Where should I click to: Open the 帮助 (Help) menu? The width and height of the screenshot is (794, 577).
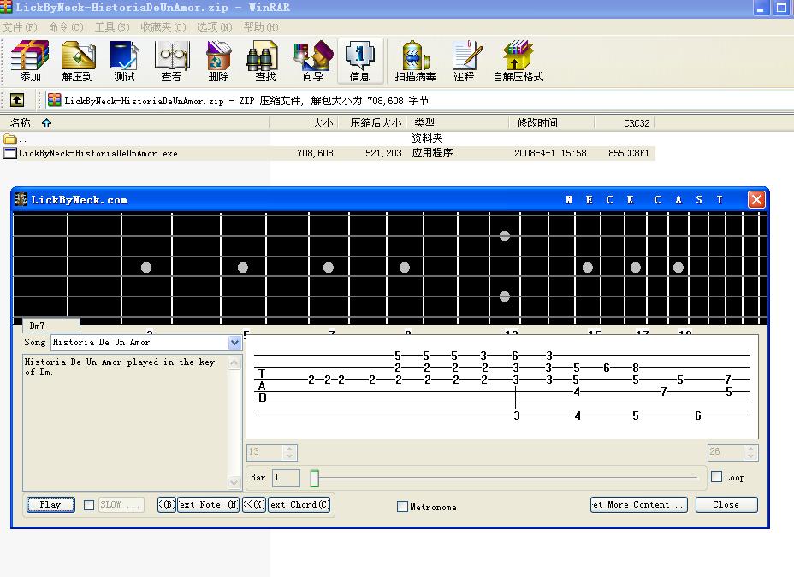click(x=261, y=26)
